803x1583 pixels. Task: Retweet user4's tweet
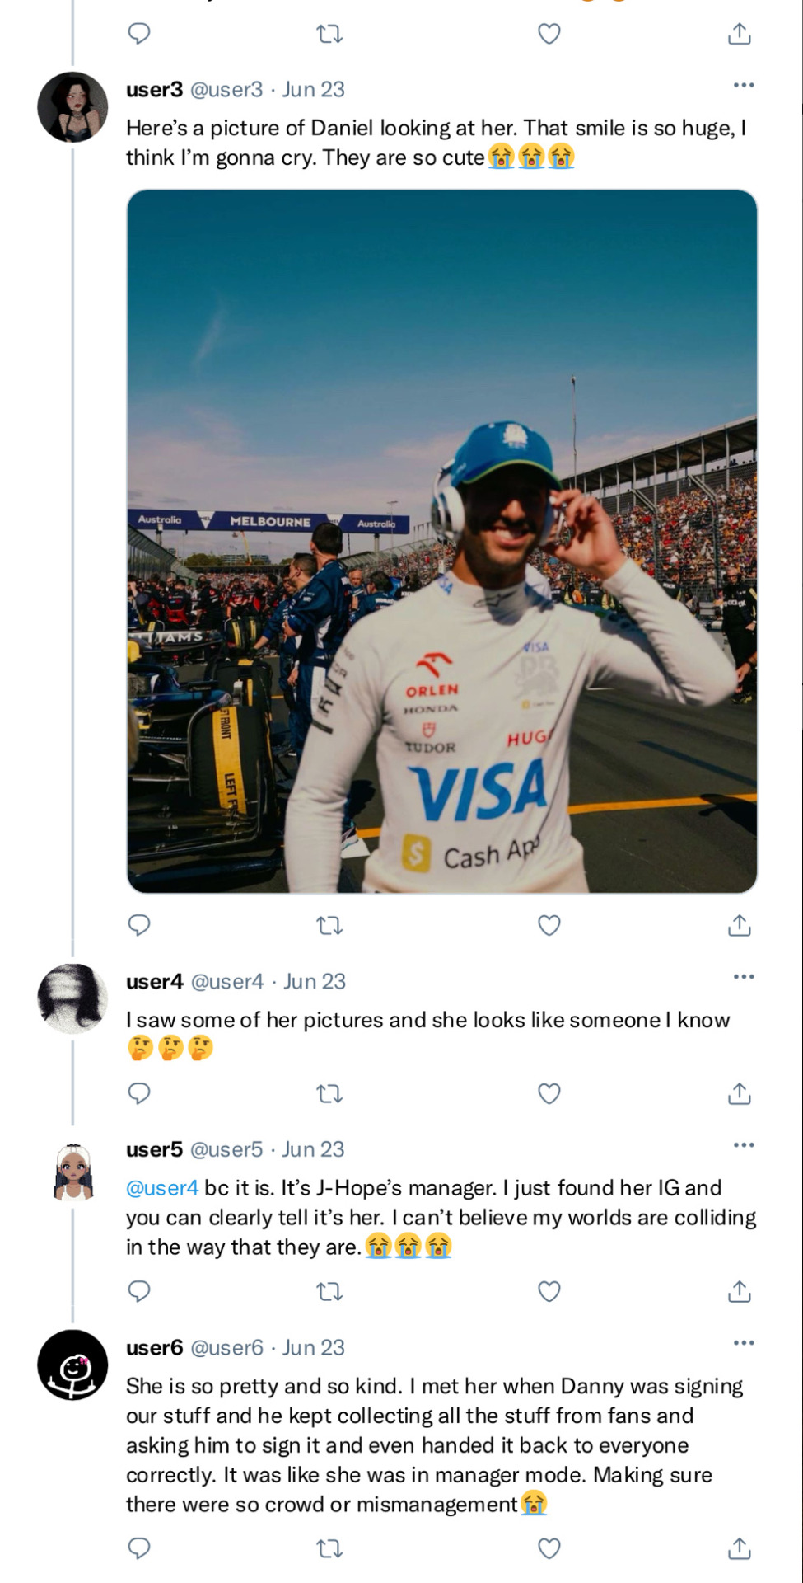329,1094
